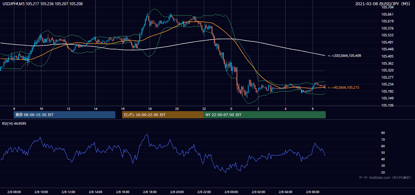Click the RSI(14) 44.9595 indicator label
Viewport: 415px width, 195px height.
pyautogui.click(x=14, y=123)
